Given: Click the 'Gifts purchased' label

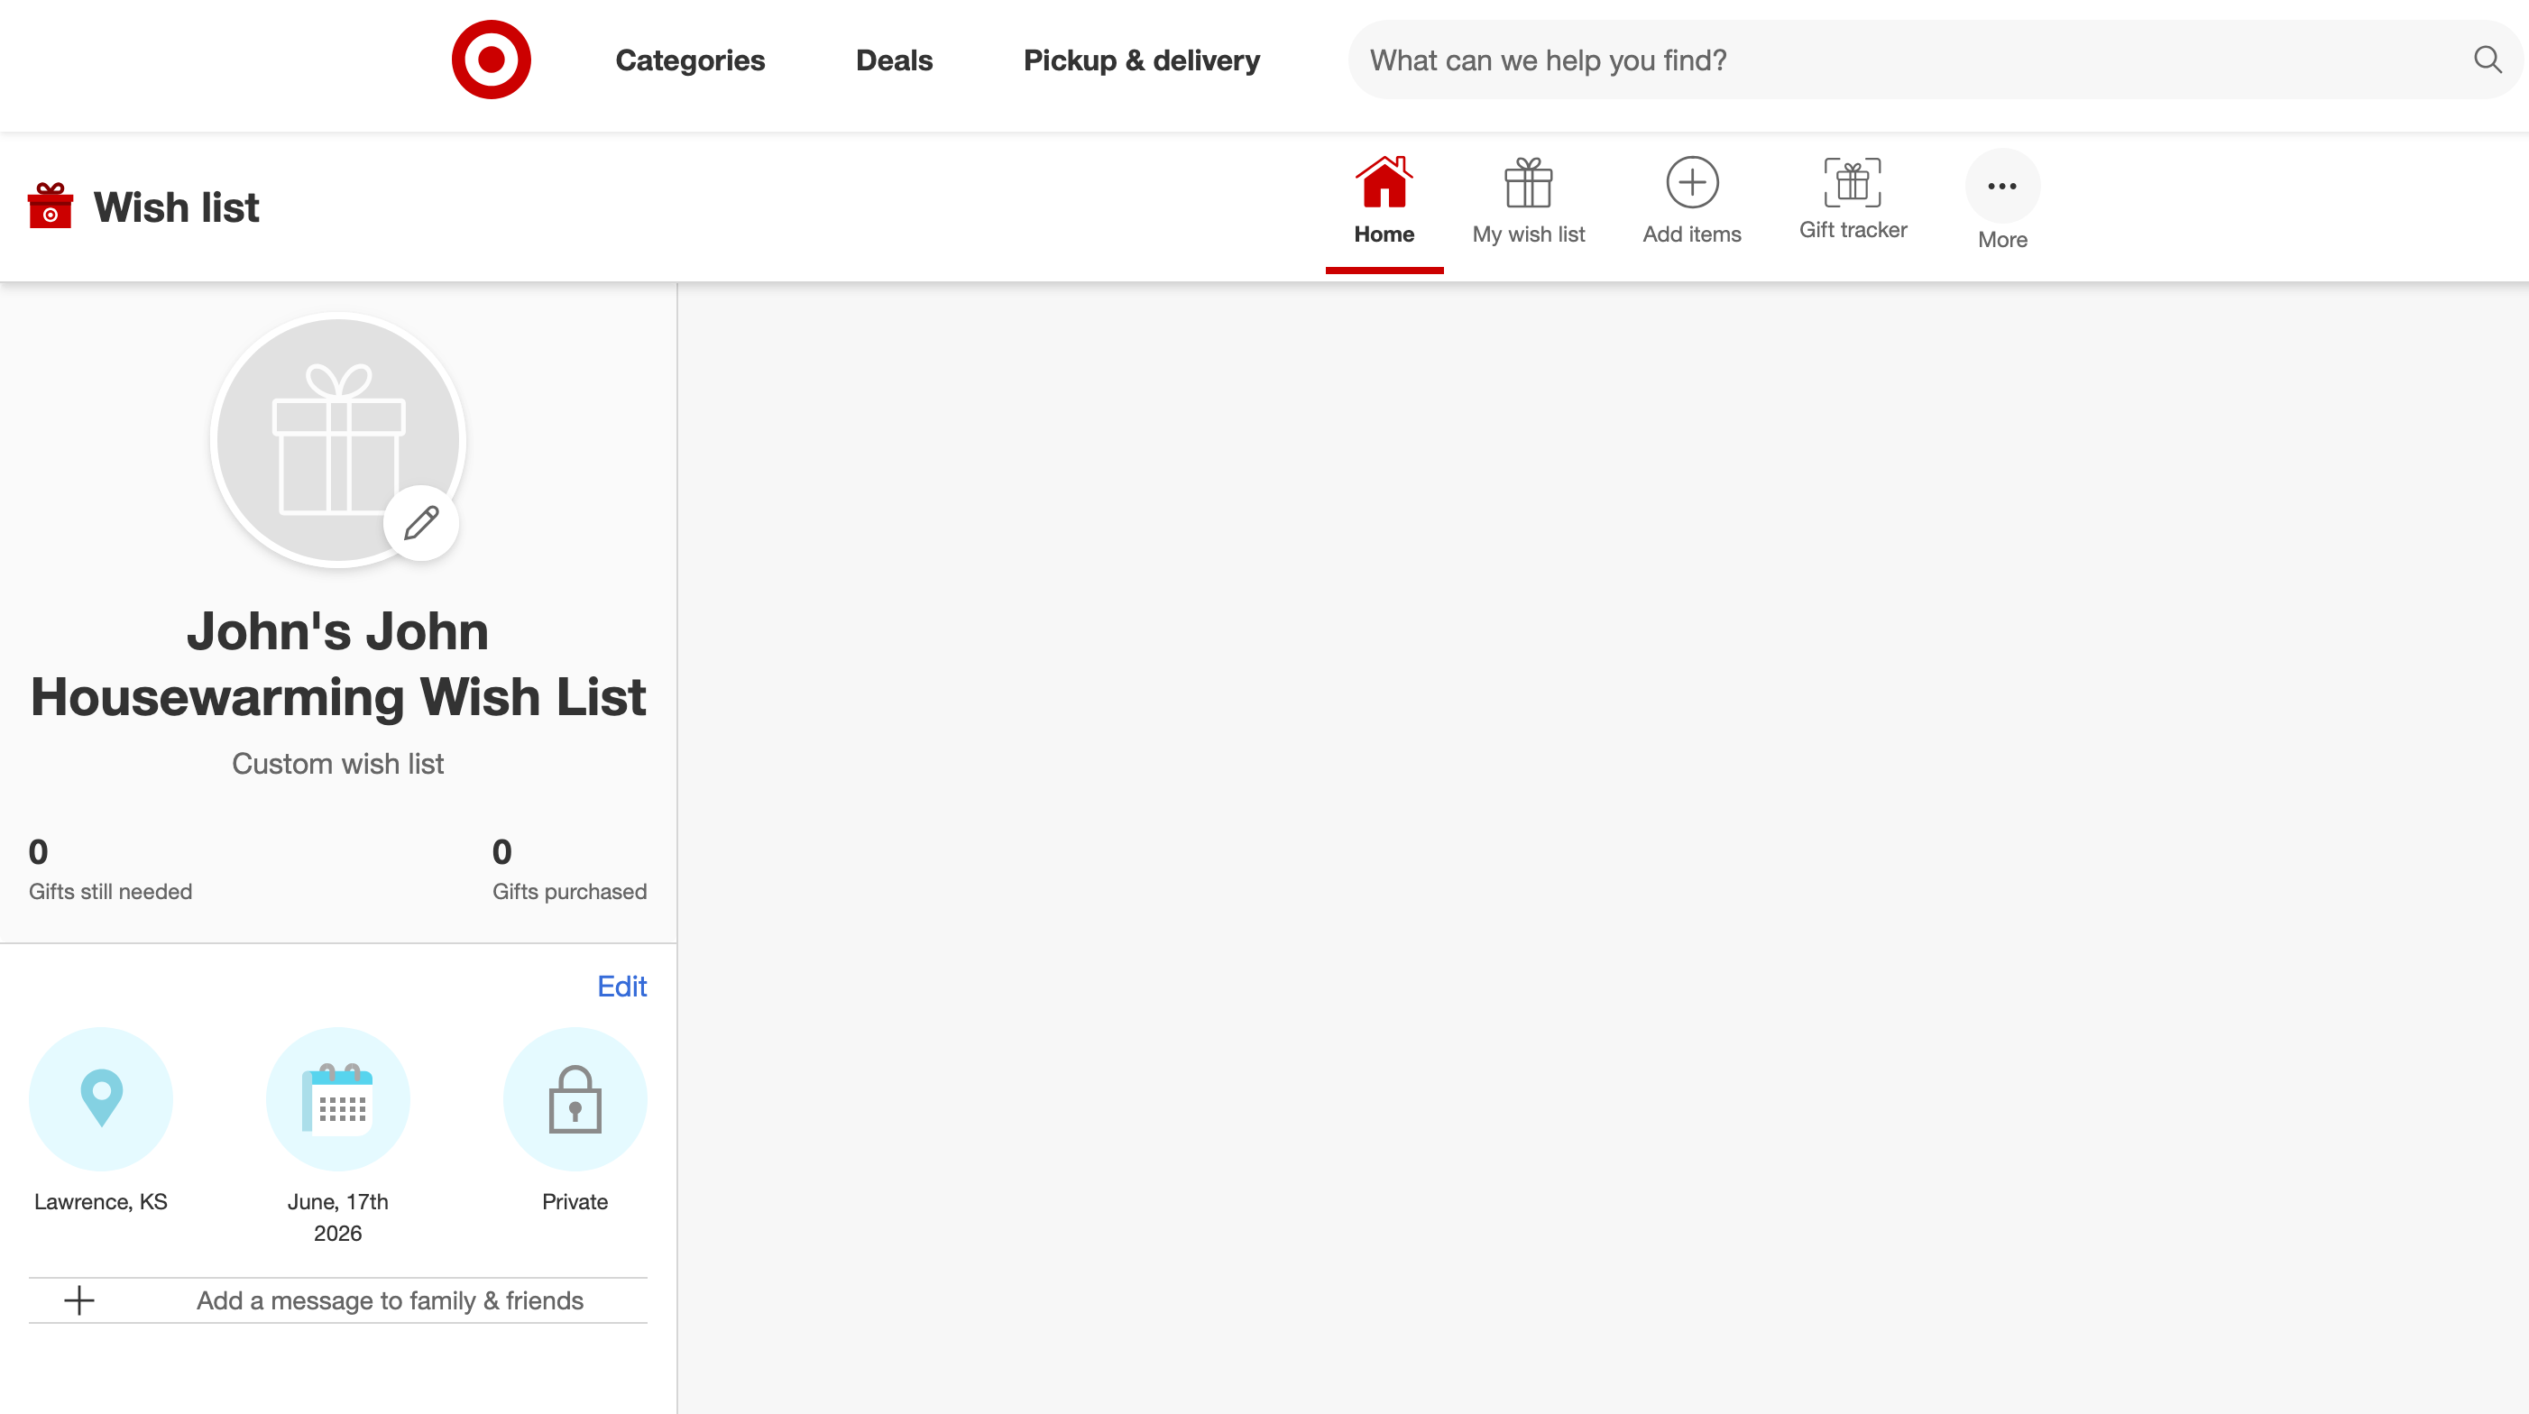Looking at the screenshot, I should pyautogui.click(x=569, y=891).
